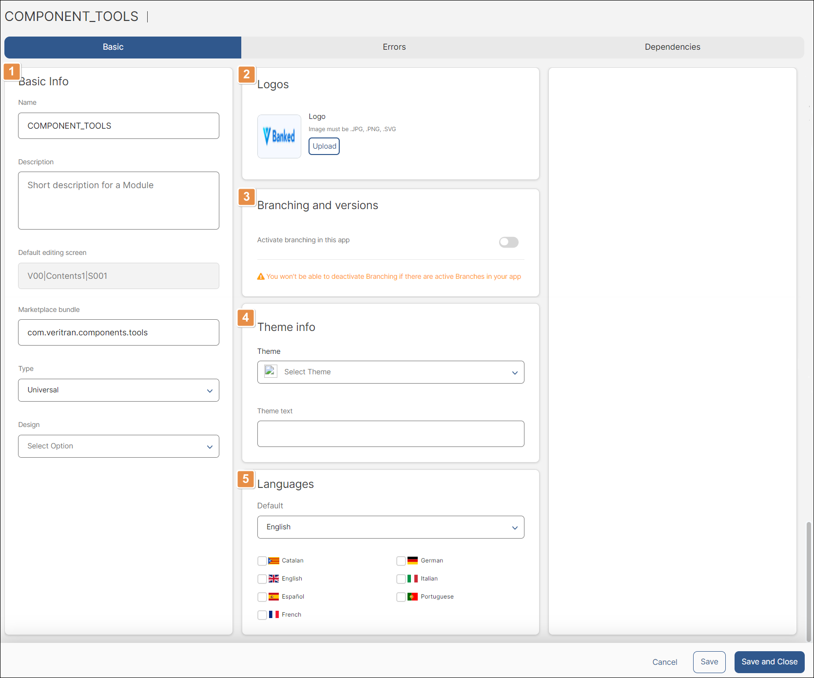Screen dimensions: 814x678
Task: Open the Errors tab
Action: [394, 47]
